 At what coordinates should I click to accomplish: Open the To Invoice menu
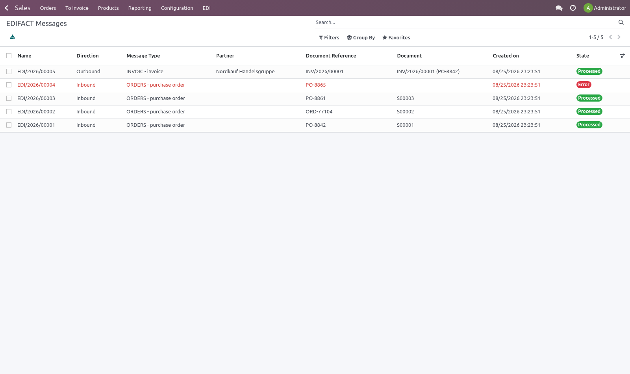(77, 8)
